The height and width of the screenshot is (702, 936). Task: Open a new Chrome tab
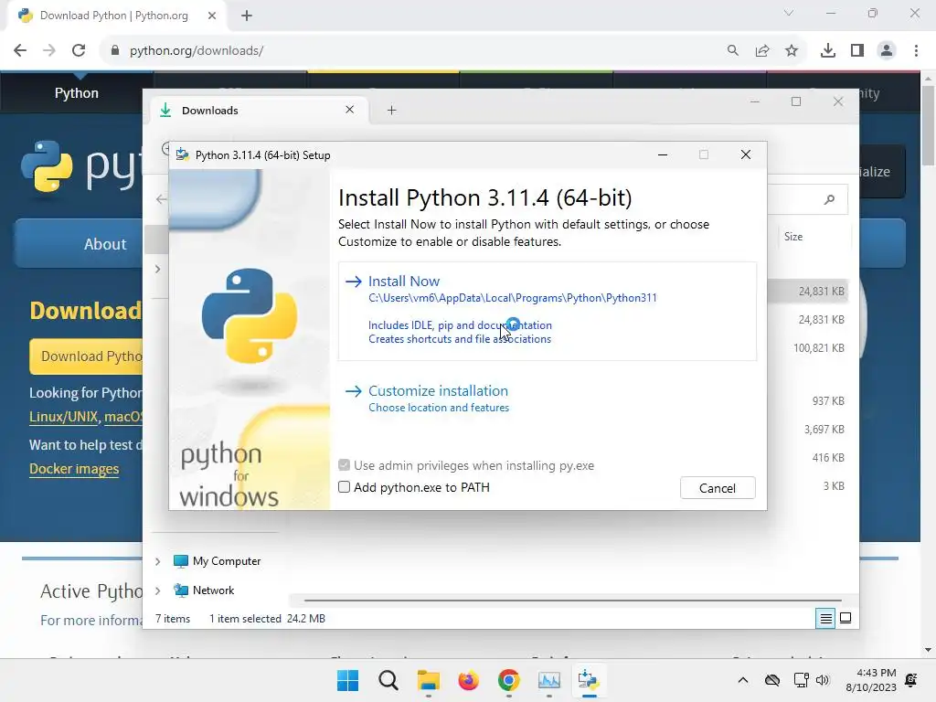pos(247,16)
